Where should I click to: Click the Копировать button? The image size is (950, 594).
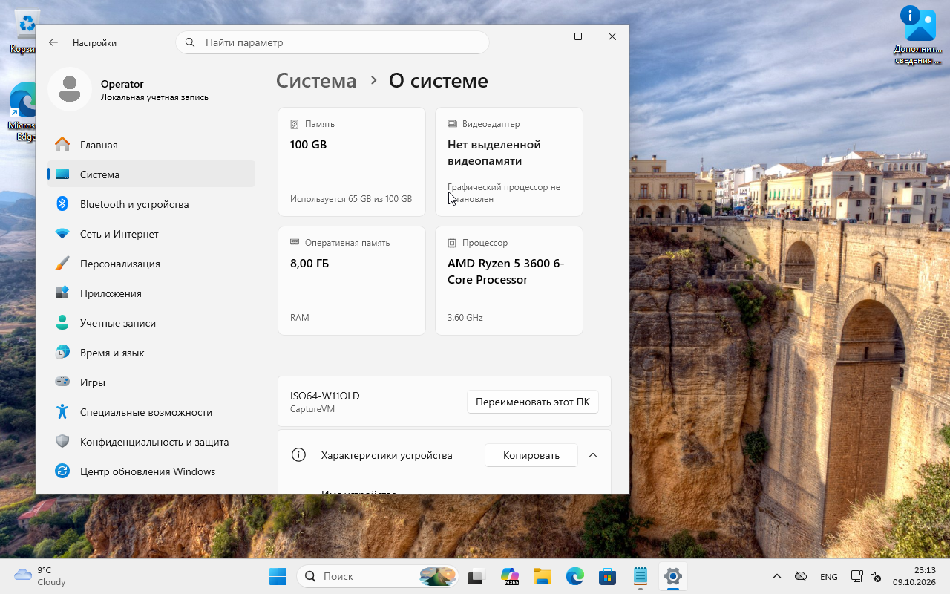tap(531, 455)
